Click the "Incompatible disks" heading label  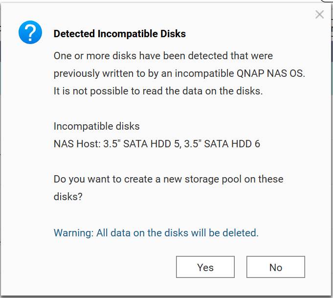tap(96, 126)
